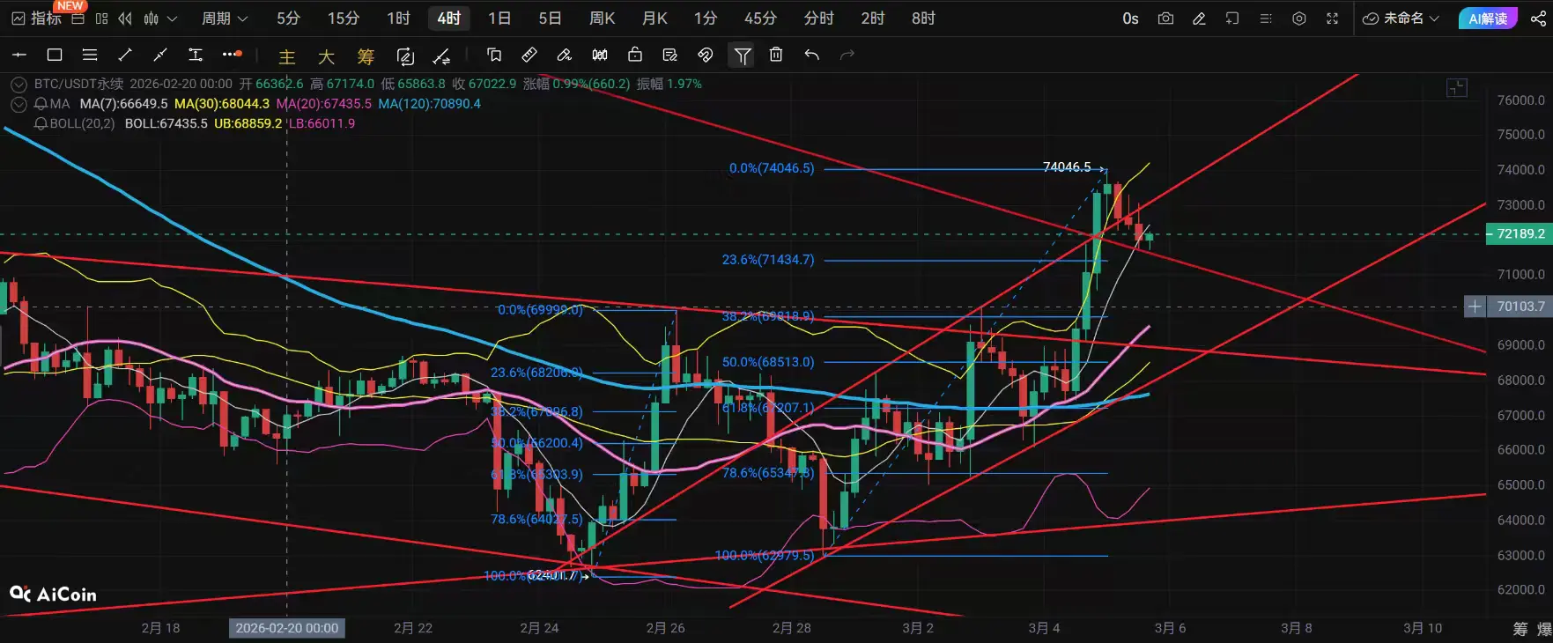Viewport: 1553px width, 643px height.
Task: Expand the 周期 period dropdown
Action: point(225,18)
